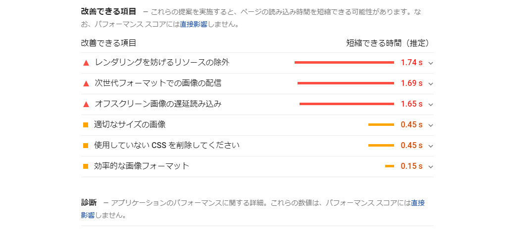Select the レンダリングを妨げるリソースの除外 audit title
507x230 pixels.
[x=162, y=63]
